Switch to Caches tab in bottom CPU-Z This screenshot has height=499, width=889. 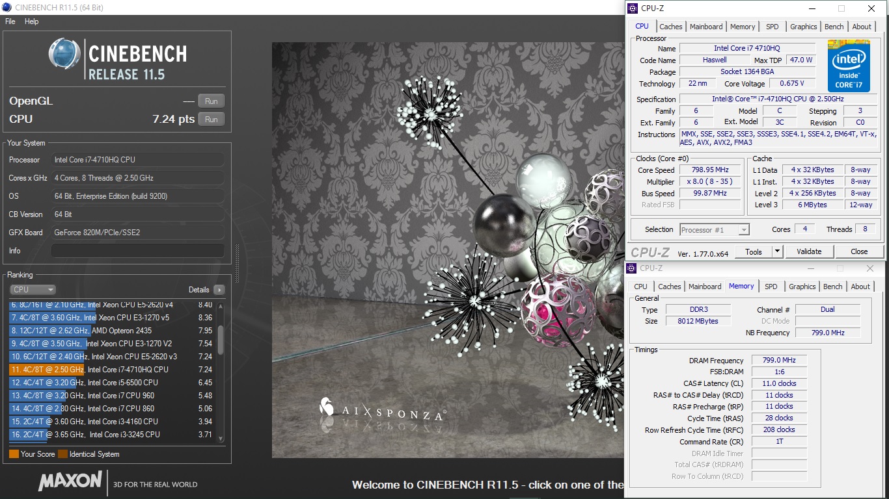coord(670,287)
